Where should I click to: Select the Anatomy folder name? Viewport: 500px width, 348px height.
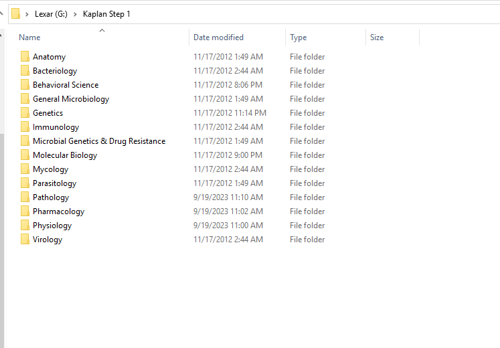point(49,57)
